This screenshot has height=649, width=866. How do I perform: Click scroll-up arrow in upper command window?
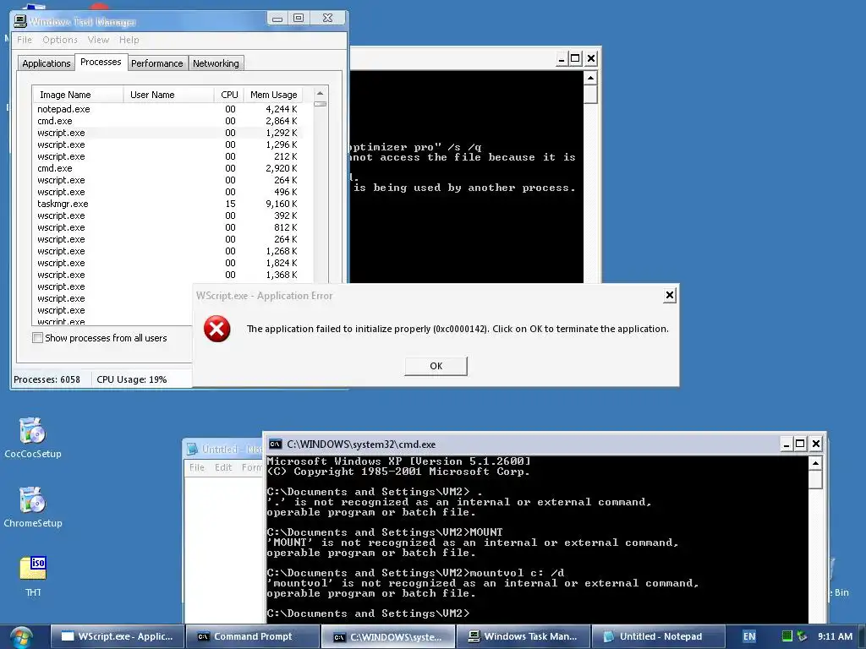coord(590,79)
